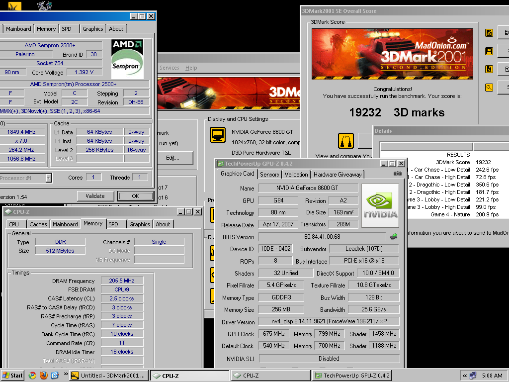Click Subvendor value Leadtek (107D)
This screenshot has height=382, width=509.
point(364,249)
